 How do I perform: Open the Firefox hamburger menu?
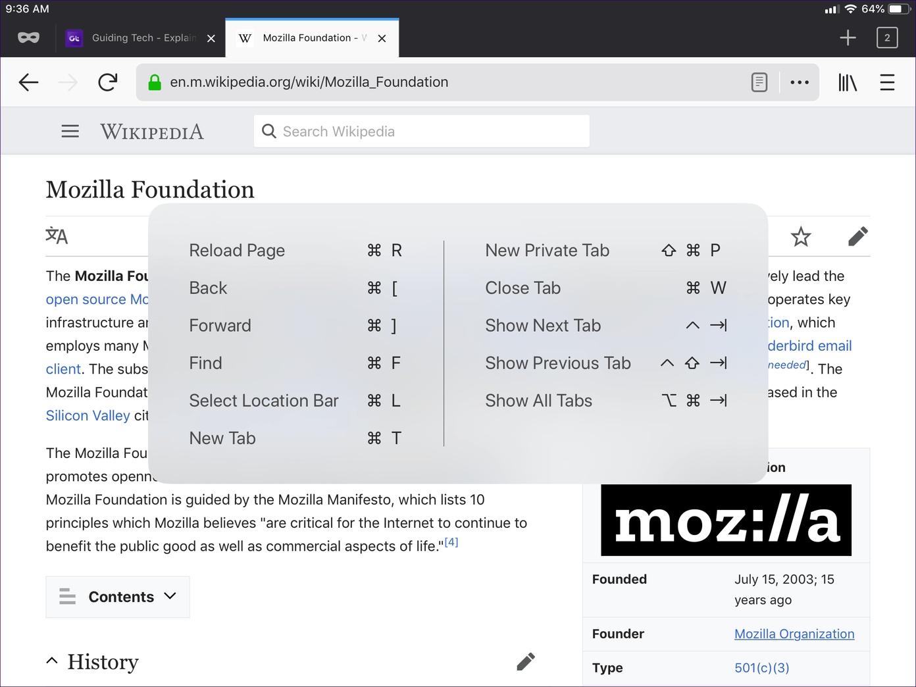pos(887,82)
